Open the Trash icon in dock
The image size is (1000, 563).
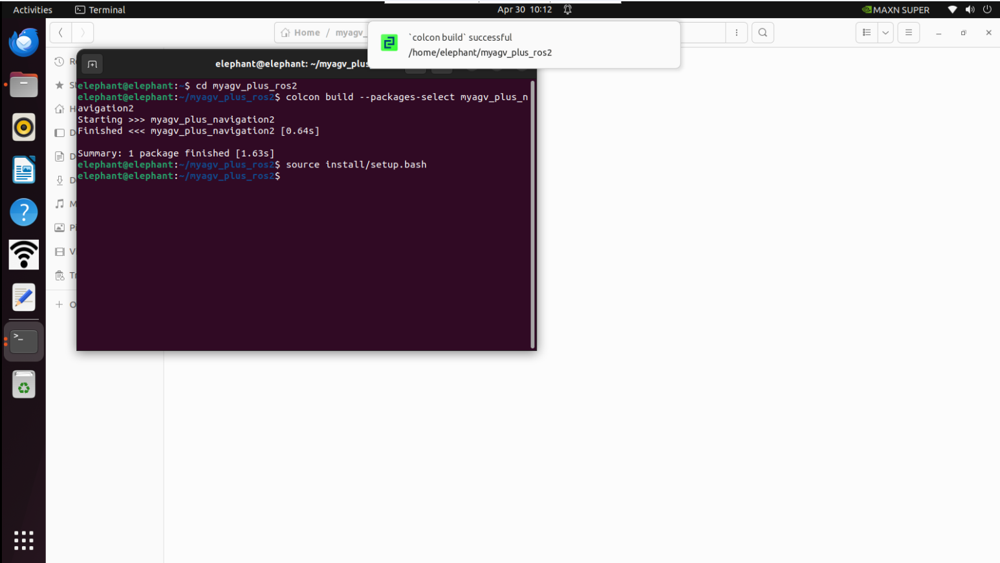click(x=24, y=385)
